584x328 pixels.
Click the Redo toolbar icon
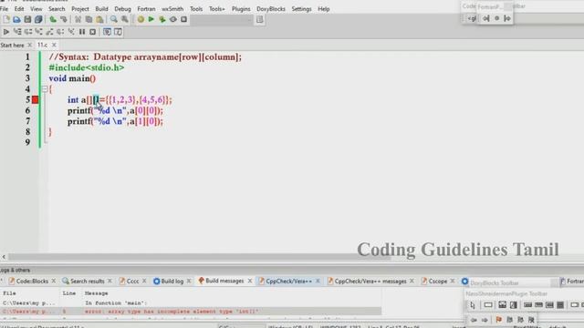click(64, 19)
